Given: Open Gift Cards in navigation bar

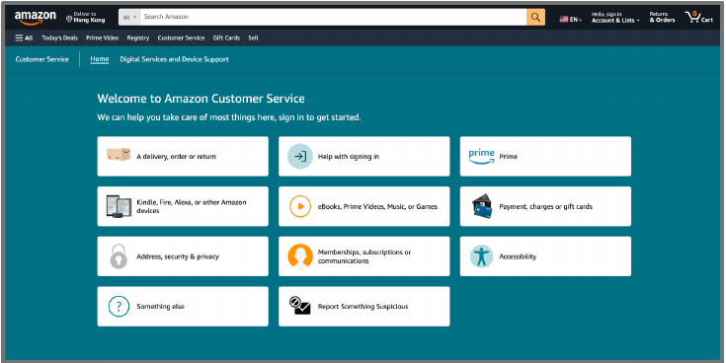Looking at the screenshot, I should (x=226, y=37).
